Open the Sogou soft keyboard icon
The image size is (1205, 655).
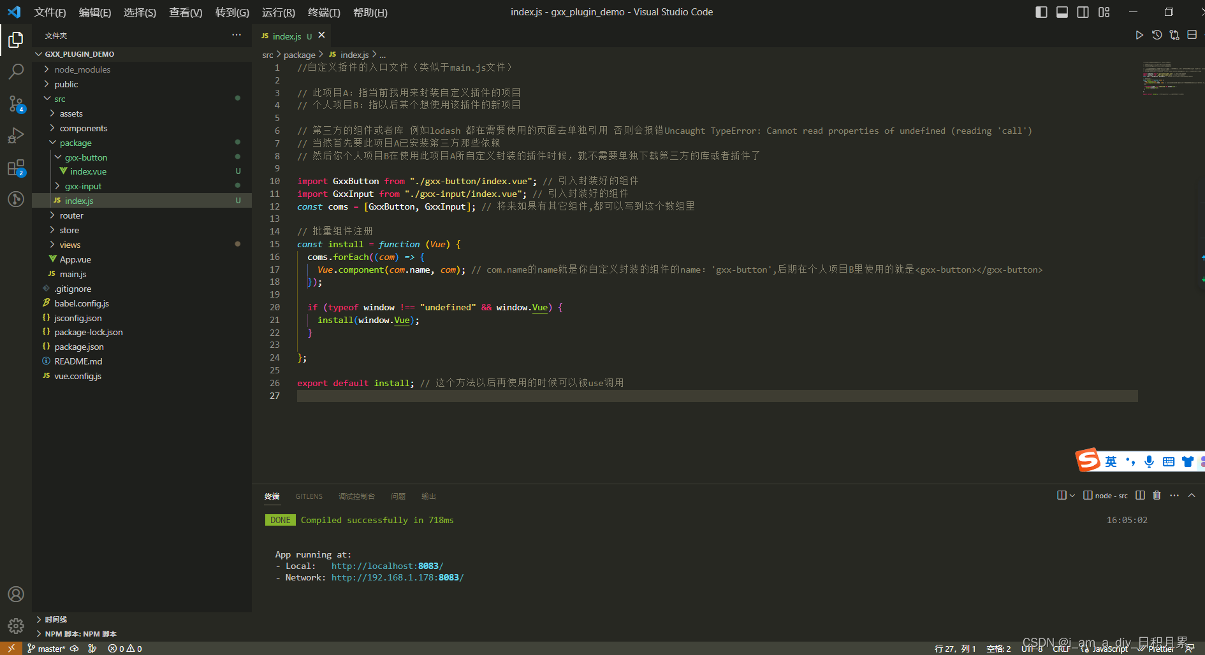tap(1169, 461)
